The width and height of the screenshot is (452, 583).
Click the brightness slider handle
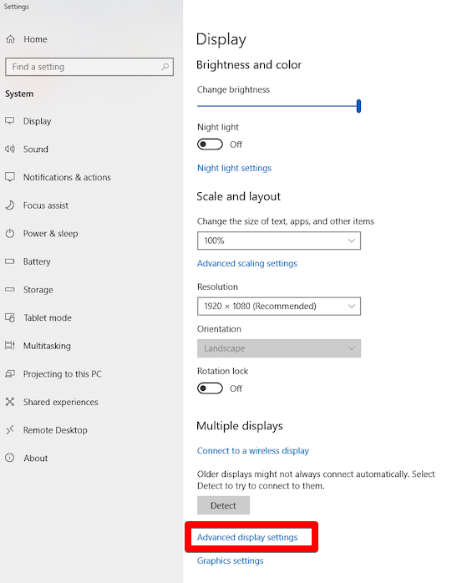pos(358,106)
